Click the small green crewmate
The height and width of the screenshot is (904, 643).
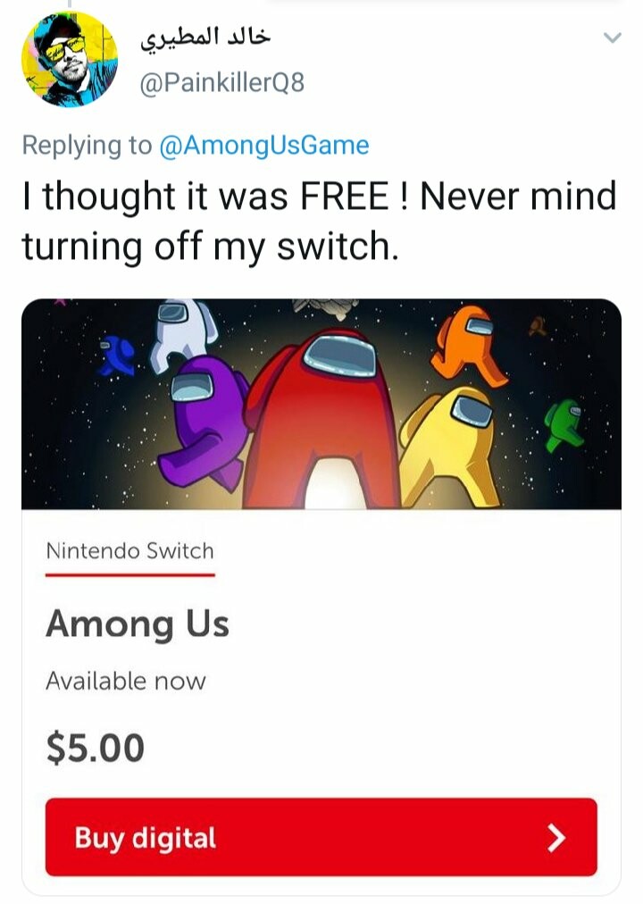(x=564, y=424)
